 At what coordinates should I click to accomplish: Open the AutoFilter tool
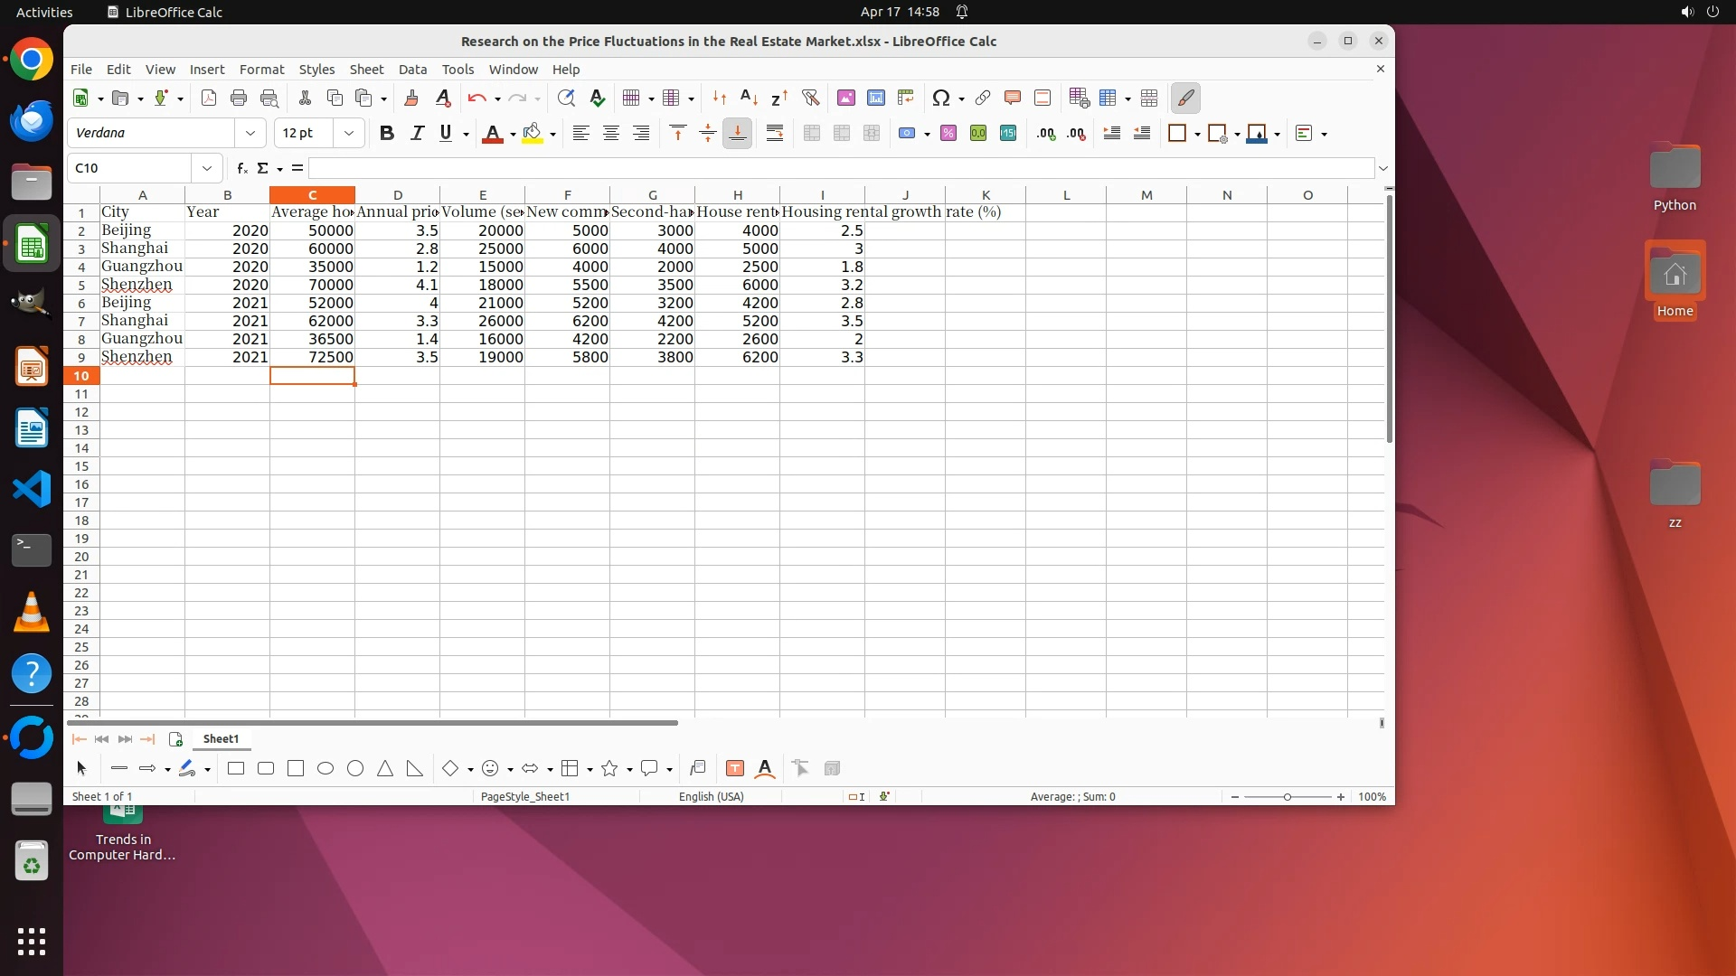pos(810,98)
